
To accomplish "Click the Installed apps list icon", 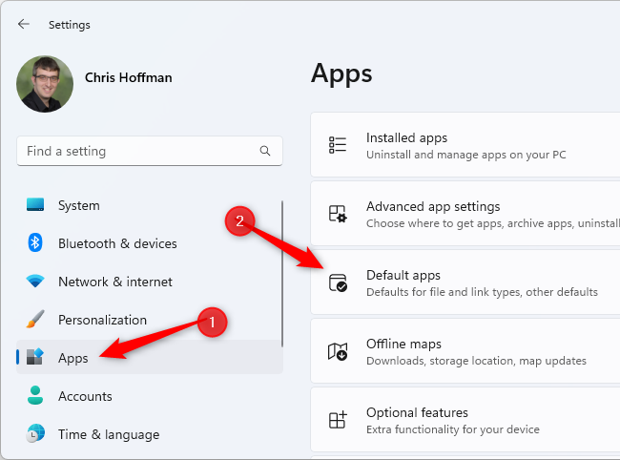I will (x=338, y=145).
